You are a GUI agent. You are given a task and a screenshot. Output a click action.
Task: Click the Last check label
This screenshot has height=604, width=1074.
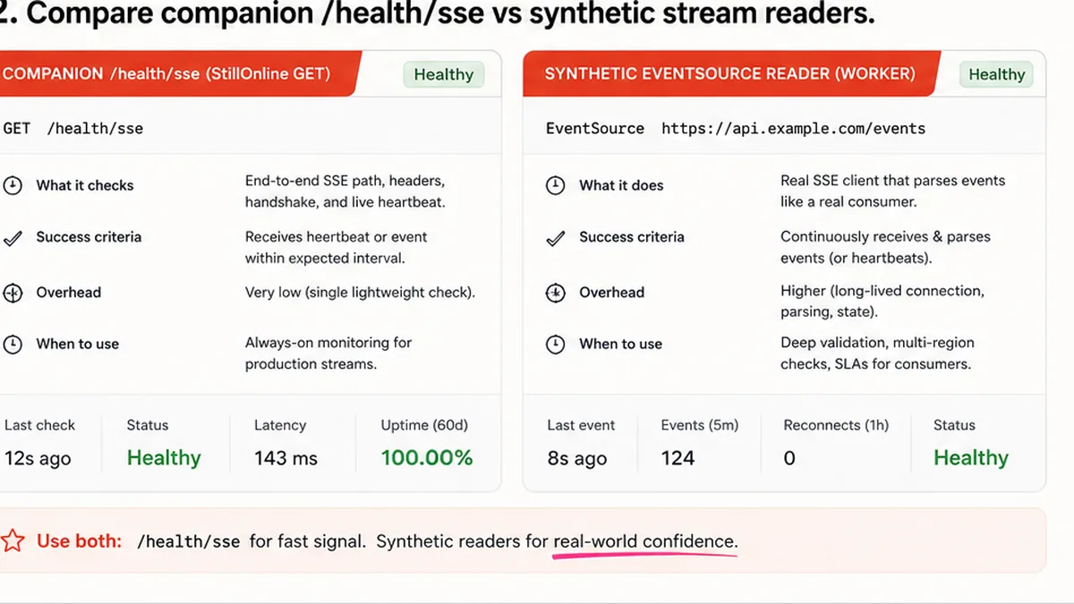click(39, 426)
